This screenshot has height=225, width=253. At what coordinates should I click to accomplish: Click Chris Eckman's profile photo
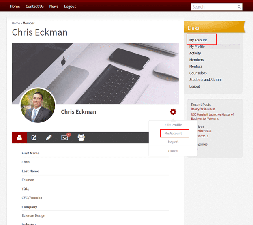pyautogui.click(x=37, y=105)
